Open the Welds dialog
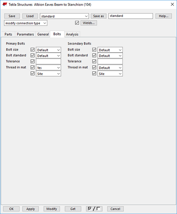The image size is (177, 214). pos(88,23)
